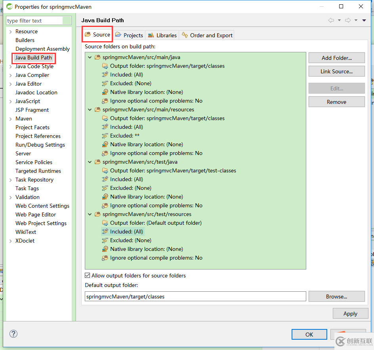Select WikiText properties page
Image resolution: width=374 pixels, height=350 pixels.
[x=26, y=232]
